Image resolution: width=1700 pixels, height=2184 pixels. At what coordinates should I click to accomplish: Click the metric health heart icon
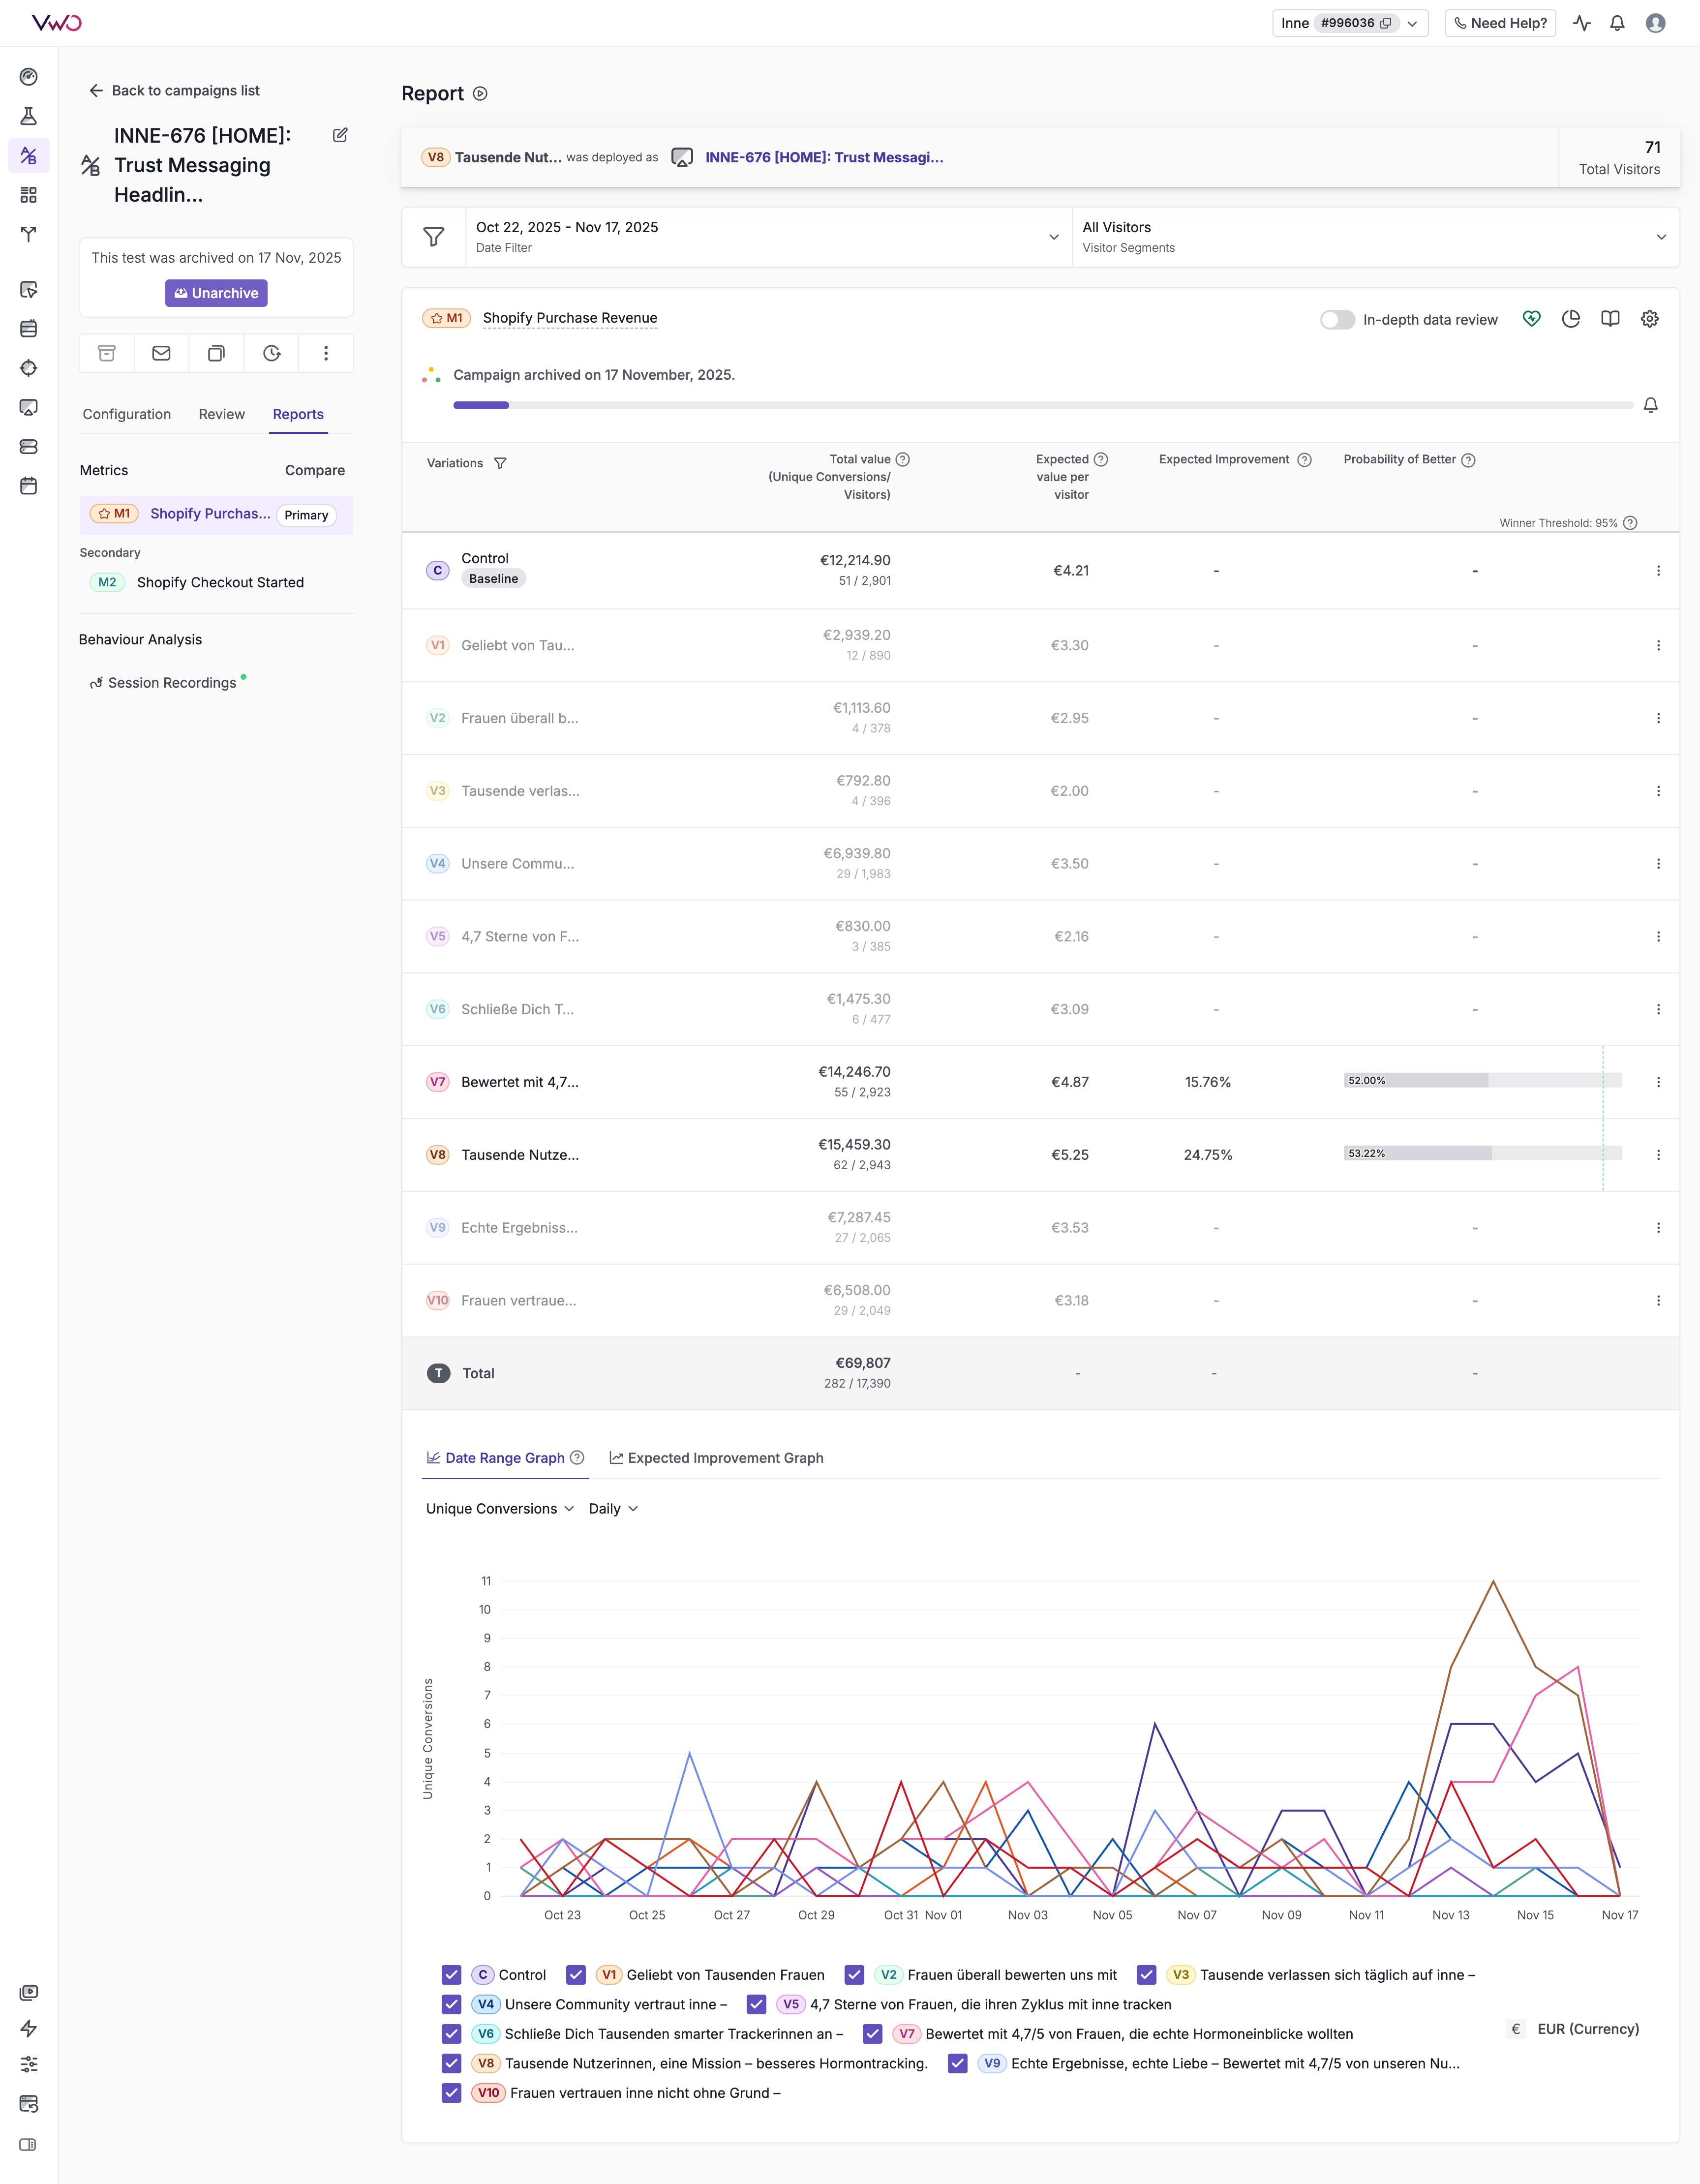tap(1531, 319)
